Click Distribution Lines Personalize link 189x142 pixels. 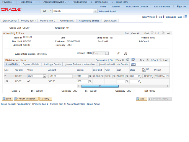pyautogui.click(x=101, y=60)
